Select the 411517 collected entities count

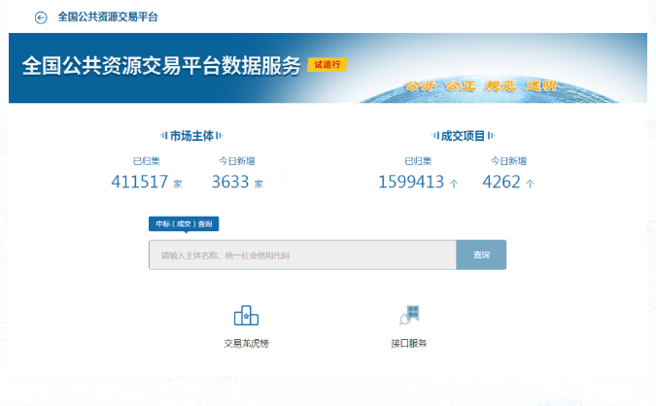click(140, 181)
